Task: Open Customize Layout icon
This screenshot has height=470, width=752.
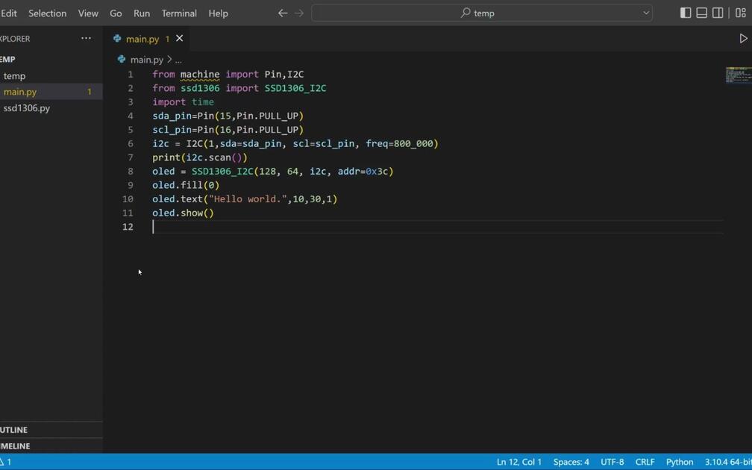Action: pyautogui.click(x=741, y=13)
